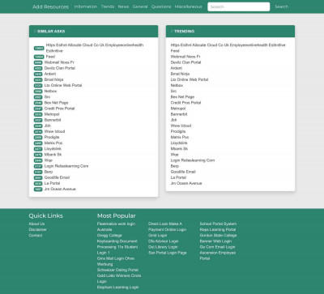The height and width of the screenshot is (294, 324).
Task: Open Goodlife Email in Trending list
Action: pos(183,172)
